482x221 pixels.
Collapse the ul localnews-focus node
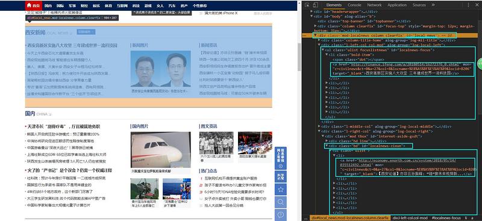pos(323,50)
